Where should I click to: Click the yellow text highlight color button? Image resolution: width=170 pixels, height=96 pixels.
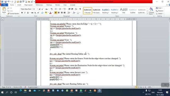click(46, 13)
